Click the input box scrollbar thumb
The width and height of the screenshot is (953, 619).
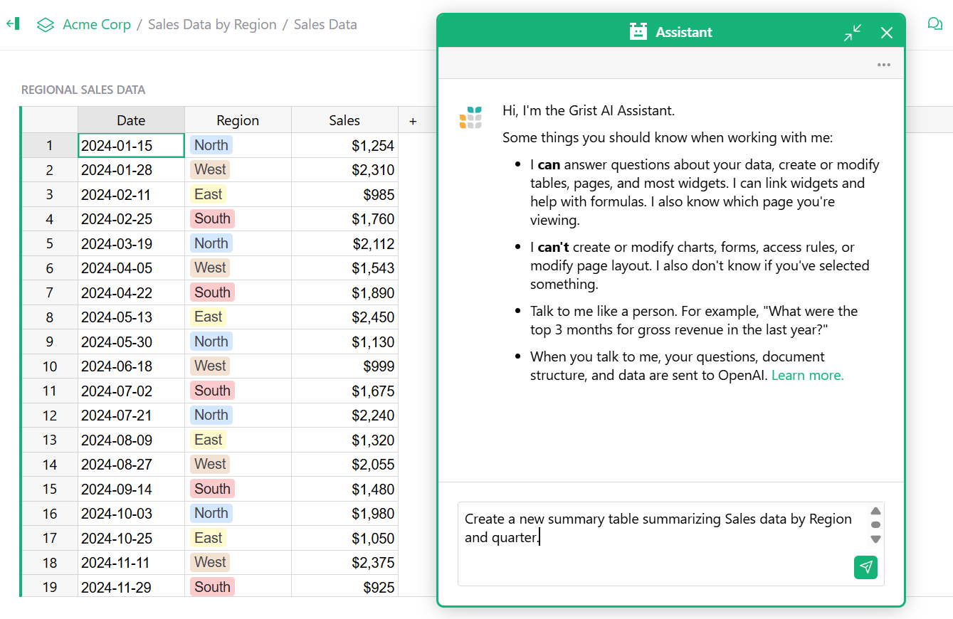876,525
